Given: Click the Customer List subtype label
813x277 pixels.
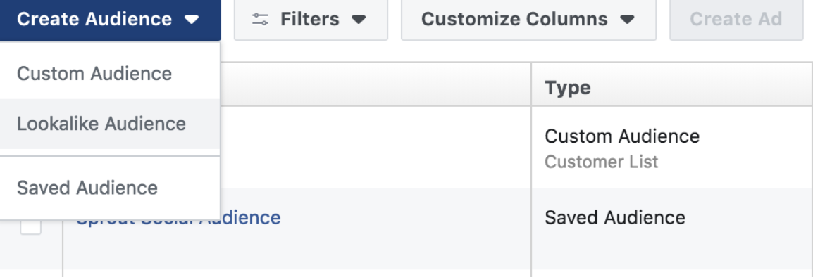Looking at the screenshot, I should [x=602, y=162].
